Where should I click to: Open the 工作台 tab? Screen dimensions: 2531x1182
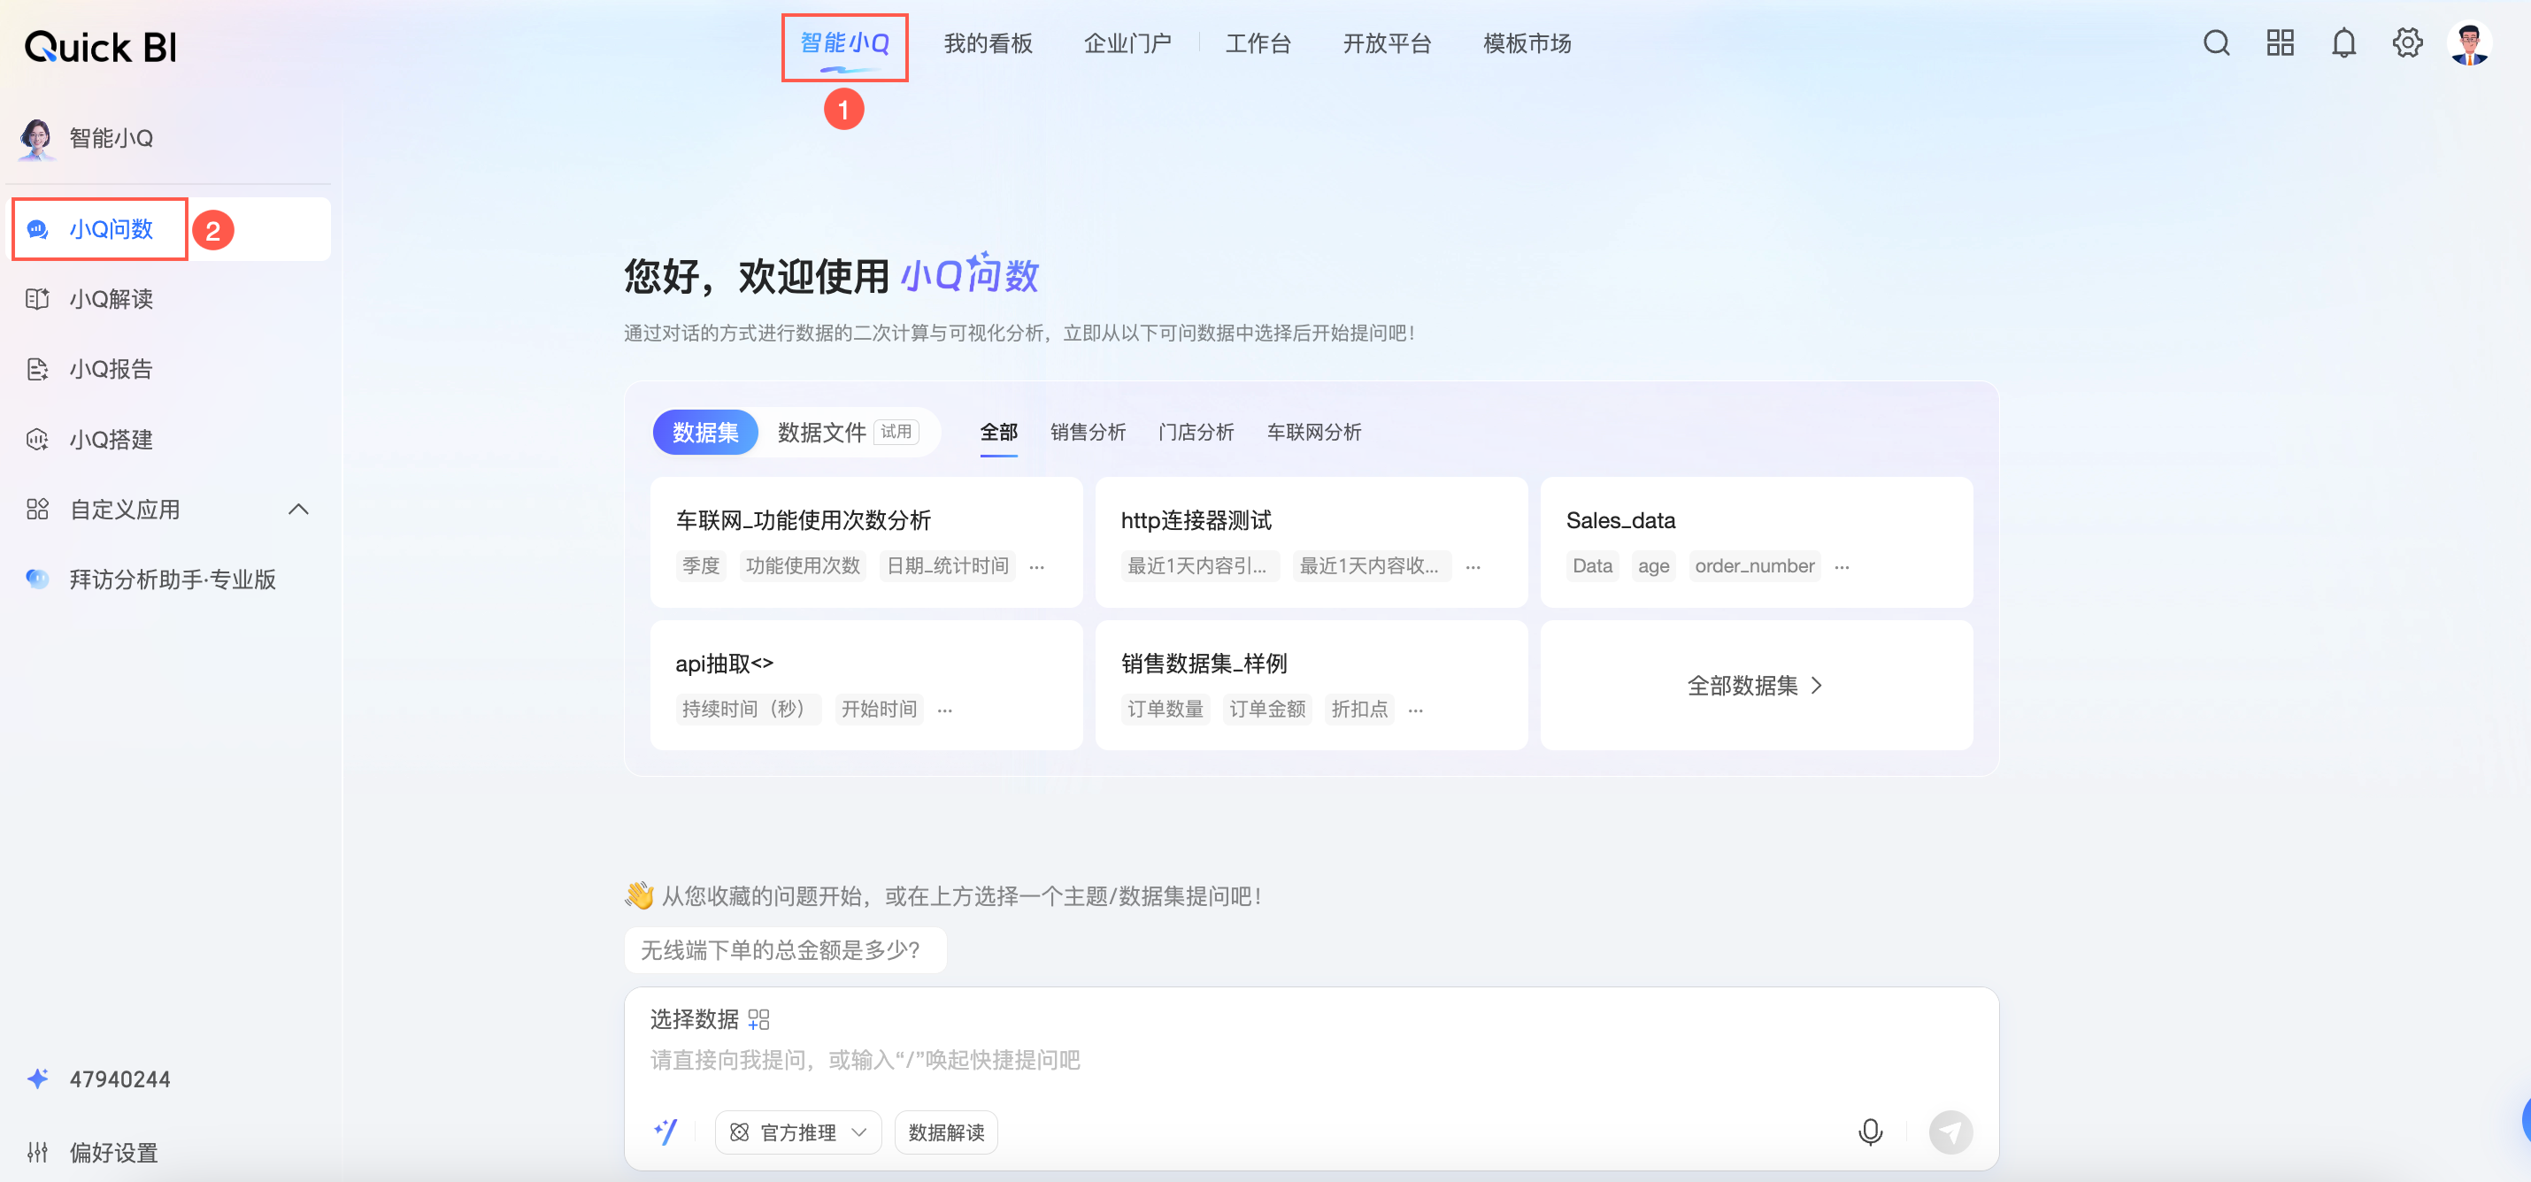(1258, 43)
